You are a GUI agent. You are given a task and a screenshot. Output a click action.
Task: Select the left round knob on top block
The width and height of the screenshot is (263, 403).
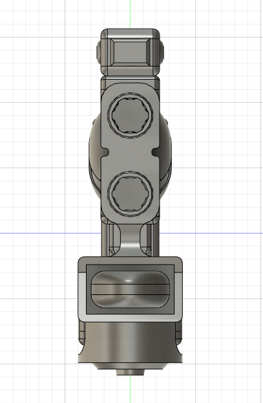[99, 52]
